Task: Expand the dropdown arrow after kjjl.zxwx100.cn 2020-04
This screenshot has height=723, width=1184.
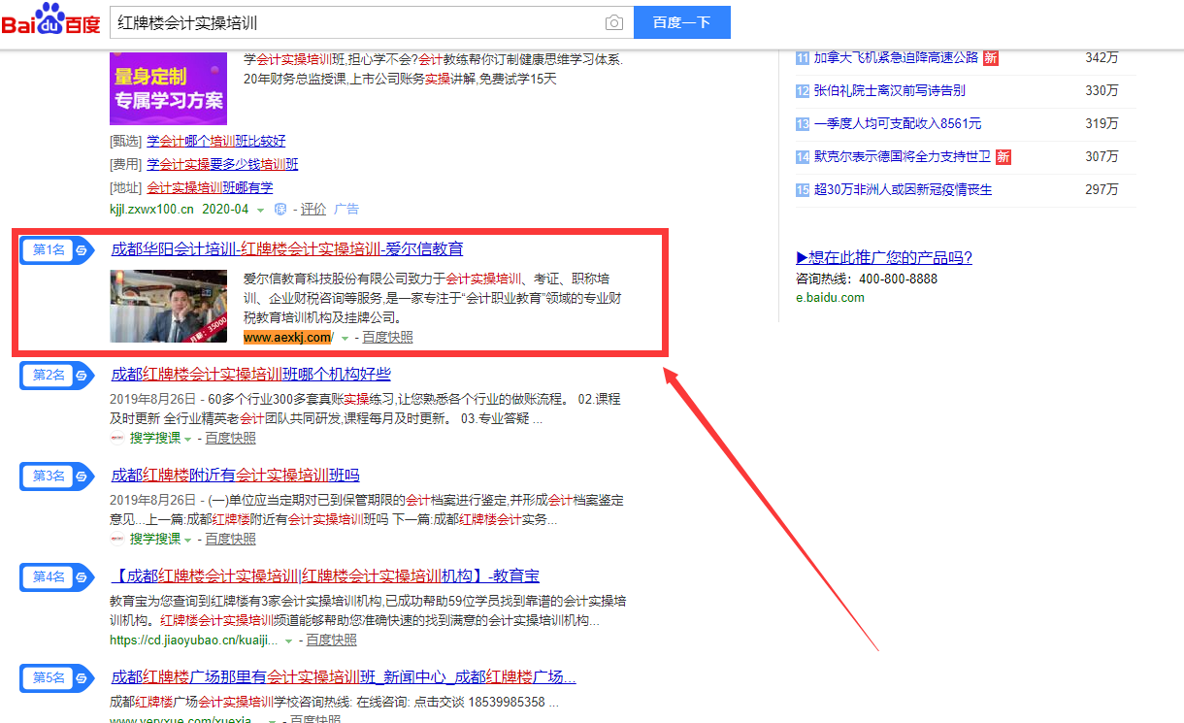Action: tap(260, 211)
